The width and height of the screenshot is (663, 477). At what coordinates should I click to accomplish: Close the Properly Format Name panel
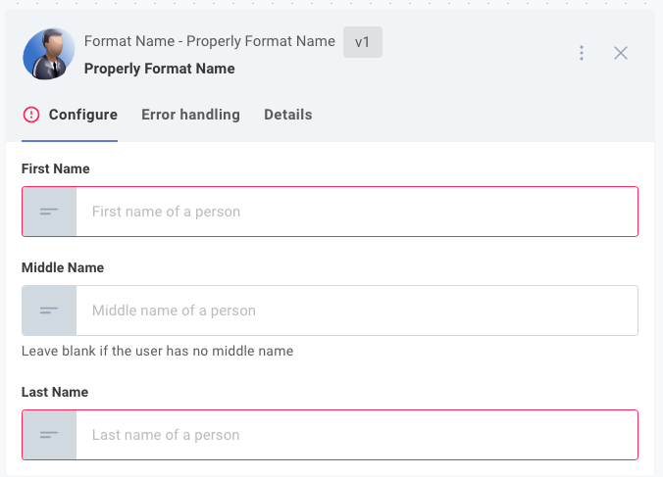coord(621,53)
